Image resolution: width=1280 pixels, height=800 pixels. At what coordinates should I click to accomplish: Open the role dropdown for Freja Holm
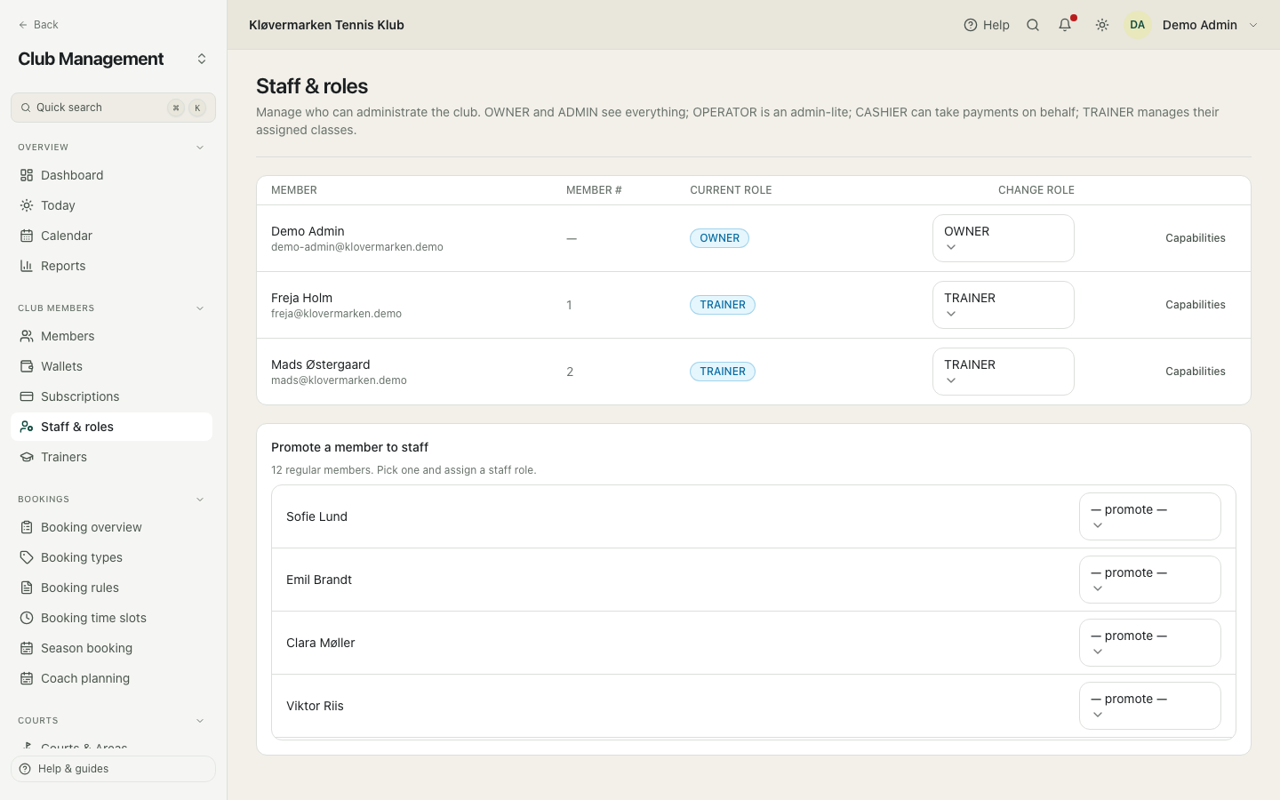(x=1004, y=305)
